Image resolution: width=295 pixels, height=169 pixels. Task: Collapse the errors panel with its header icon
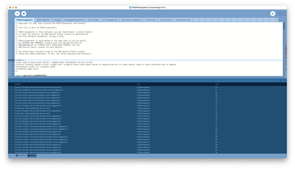tap(284, 80)
